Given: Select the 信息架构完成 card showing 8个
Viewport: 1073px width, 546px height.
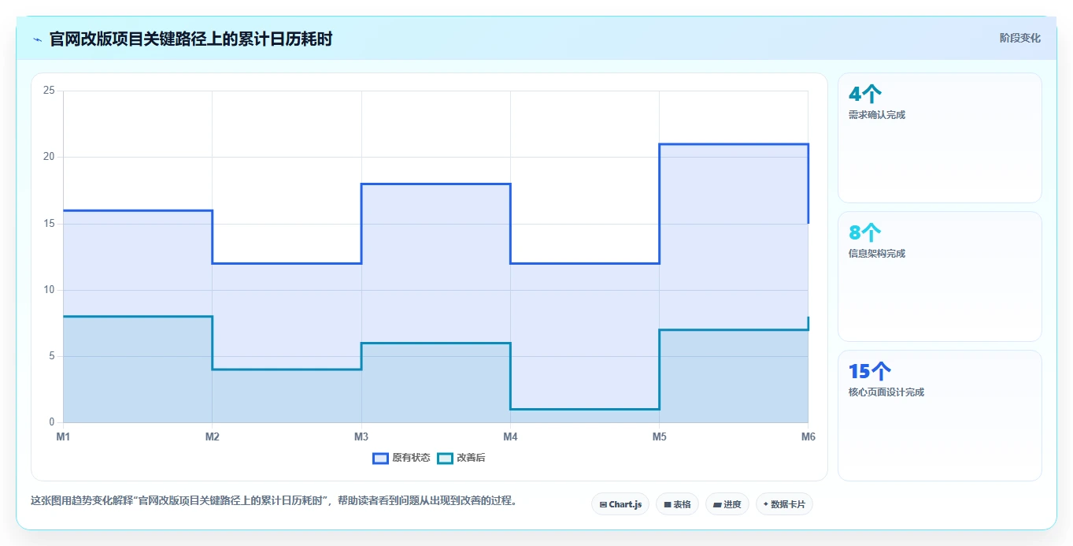Looking at the screenshot, I should 940,277.
